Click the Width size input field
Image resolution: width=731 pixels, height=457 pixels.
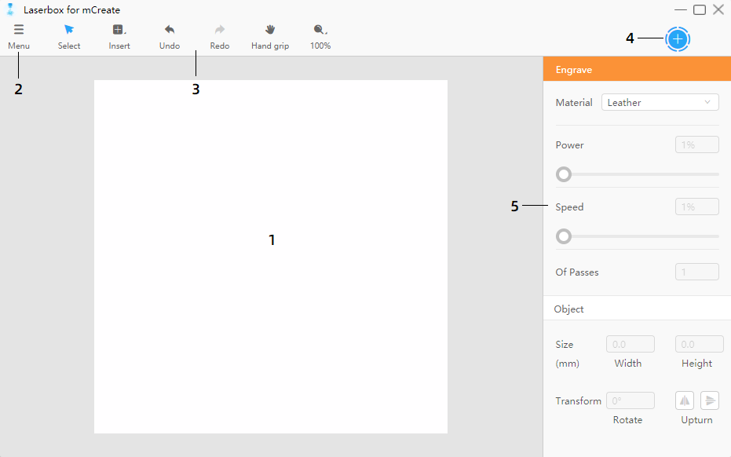point(630,344)
